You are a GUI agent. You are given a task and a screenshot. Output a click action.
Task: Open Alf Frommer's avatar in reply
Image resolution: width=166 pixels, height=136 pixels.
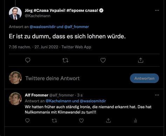tap(15, 99)
